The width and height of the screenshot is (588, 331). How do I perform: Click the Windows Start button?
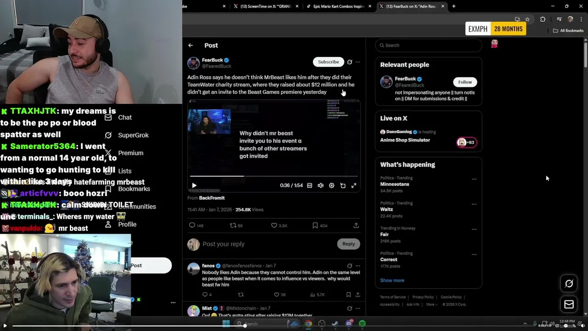(226, 324)
